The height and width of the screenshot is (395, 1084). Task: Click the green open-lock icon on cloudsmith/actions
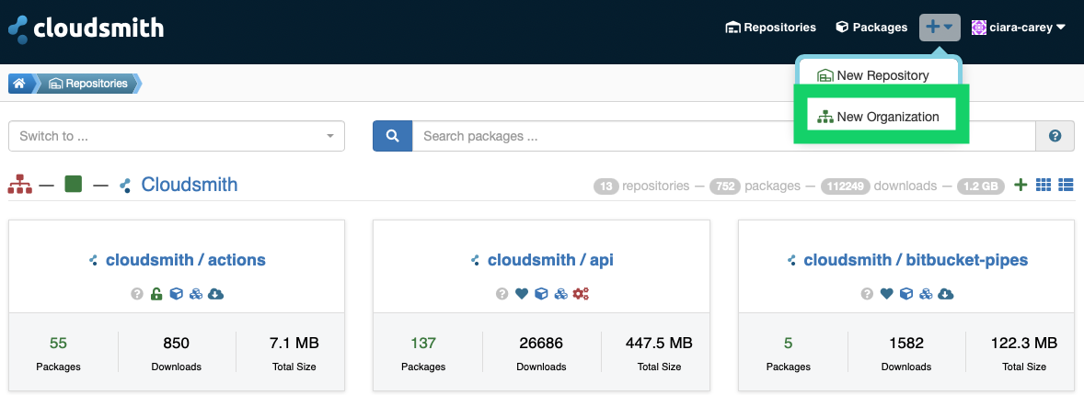(x=156, y=294)
